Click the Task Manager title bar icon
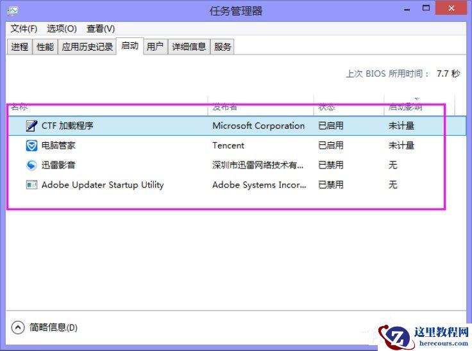 (x=13, y=11)
